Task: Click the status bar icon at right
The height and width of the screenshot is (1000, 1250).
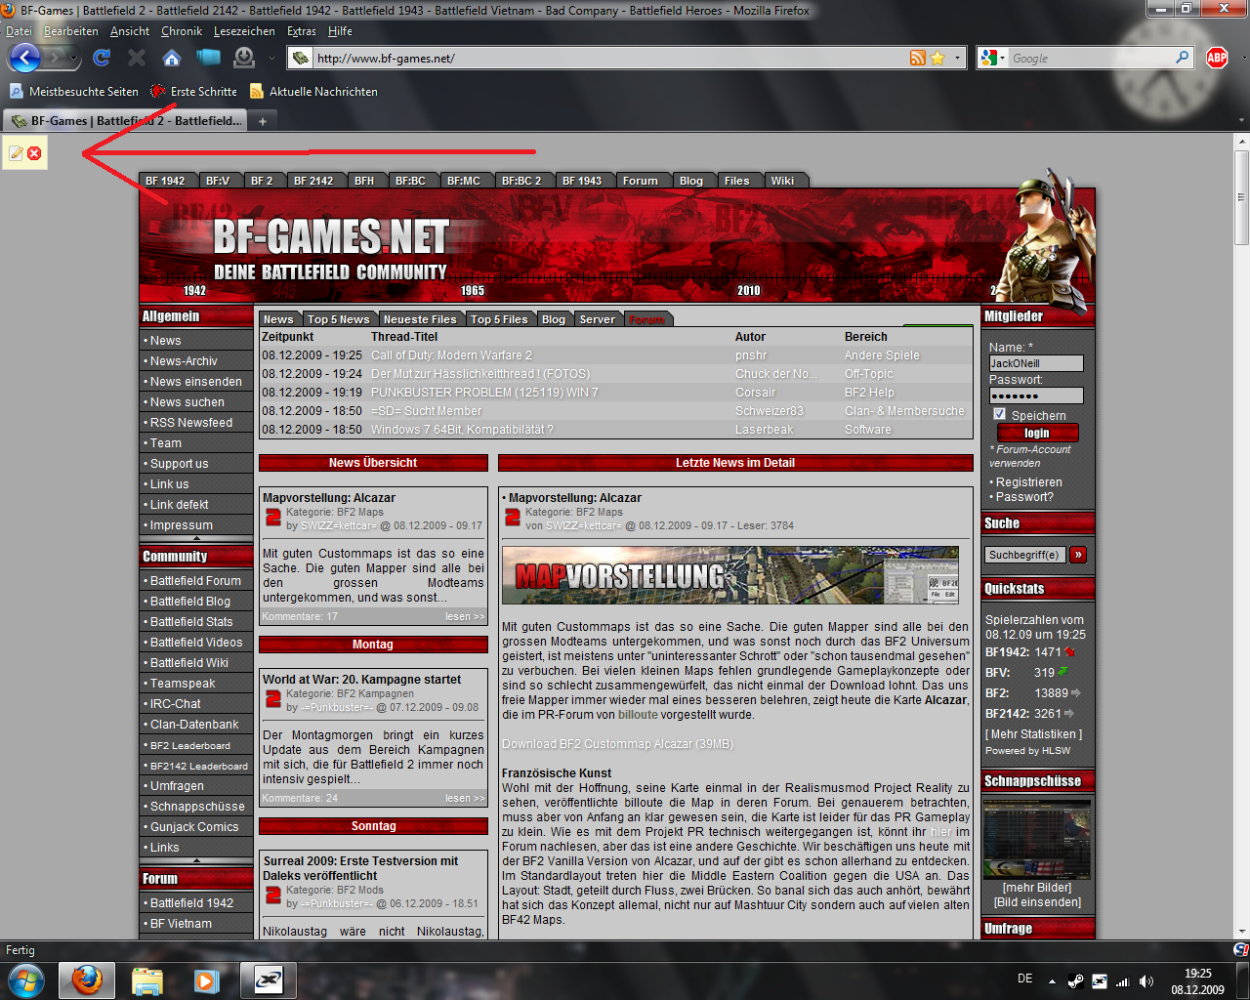Action: [x=1241, y=950]
